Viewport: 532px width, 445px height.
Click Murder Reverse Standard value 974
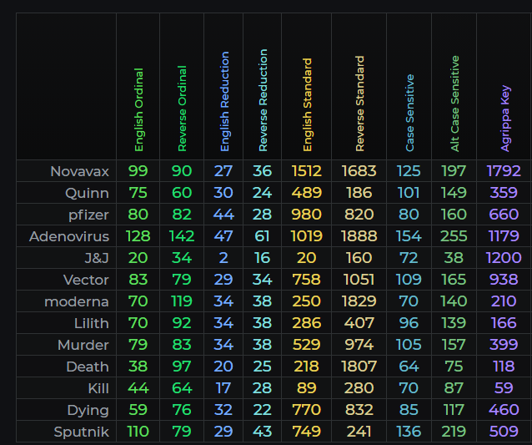pos(359,345)
